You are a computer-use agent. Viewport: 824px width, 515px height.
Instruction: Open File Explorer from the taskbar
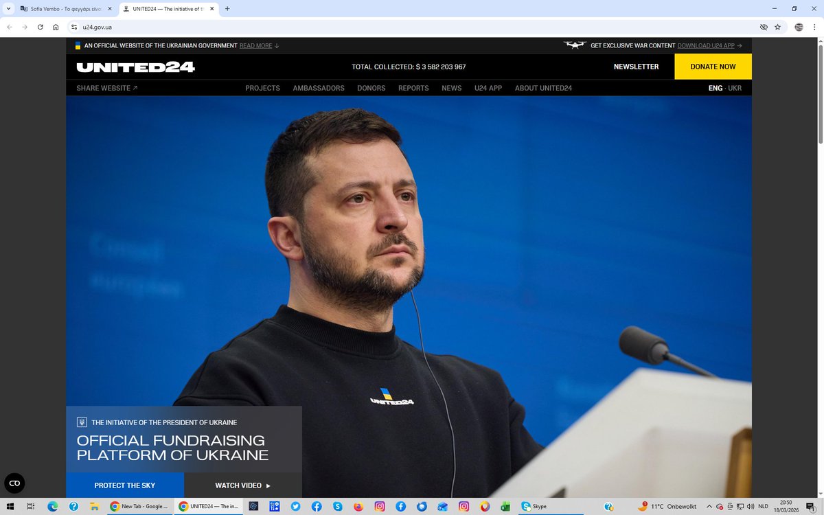click(94, 506)
